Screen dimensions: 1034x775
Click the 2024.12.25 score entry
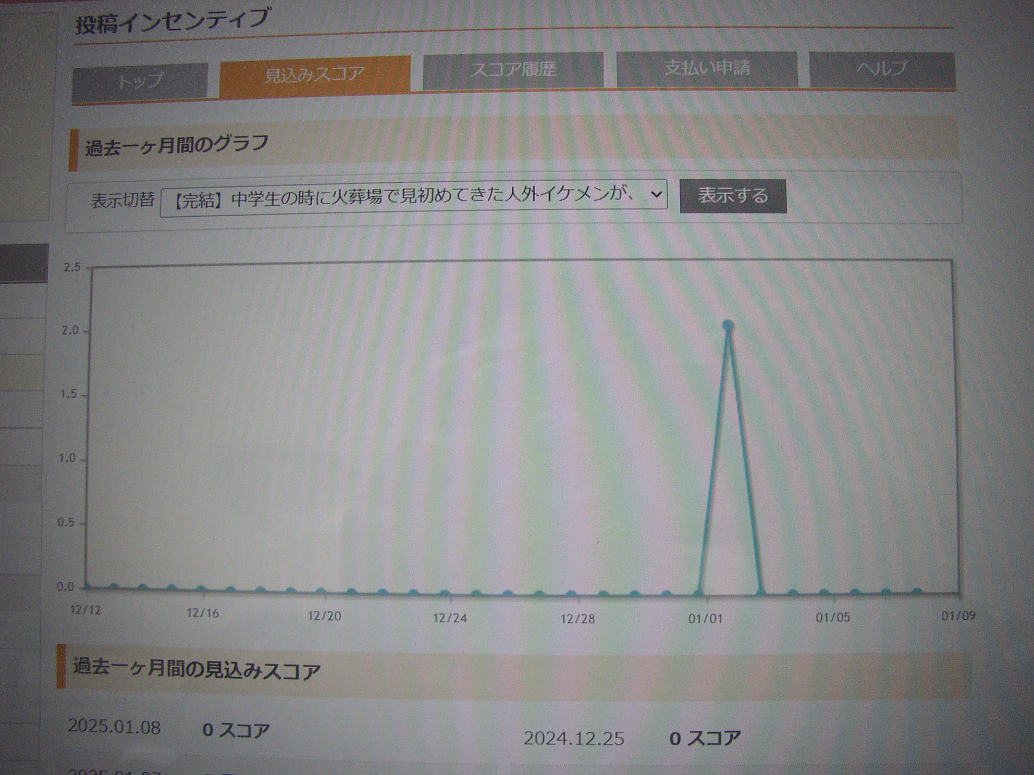point(574,739)
